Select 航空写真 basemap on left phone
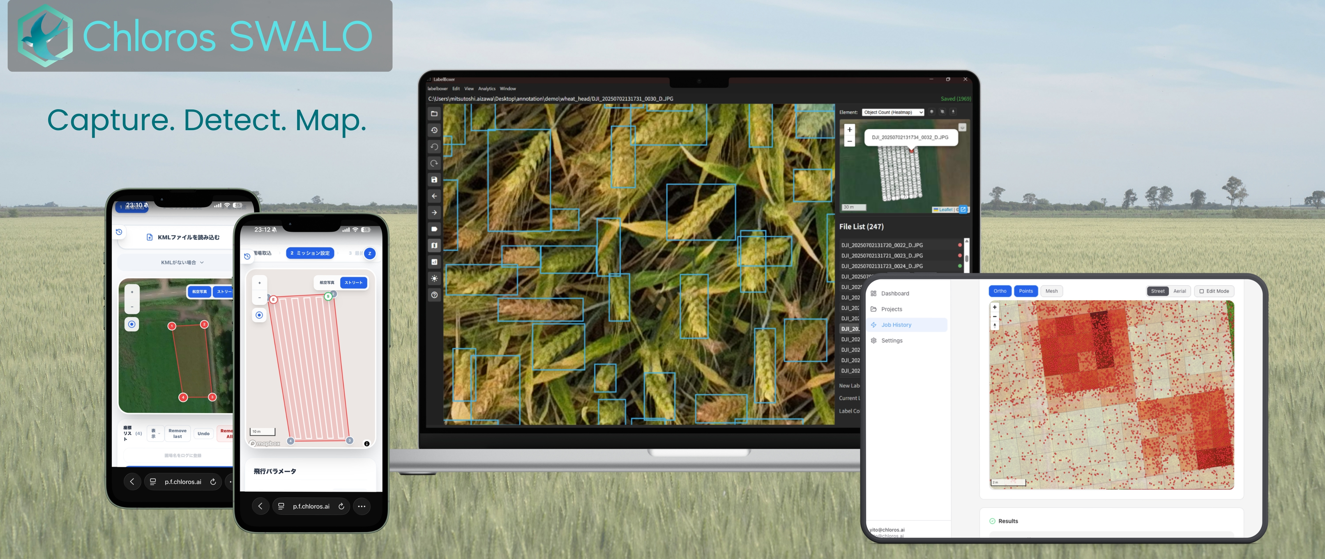The image size is (1325, 559). [200, 292]
